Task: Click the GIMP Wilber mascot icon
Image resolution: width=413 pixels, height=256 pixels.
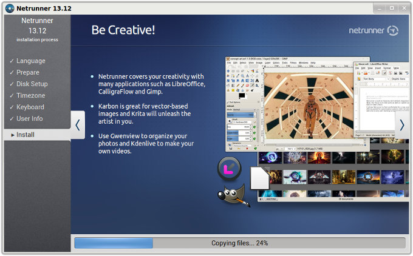Action: 234,195
